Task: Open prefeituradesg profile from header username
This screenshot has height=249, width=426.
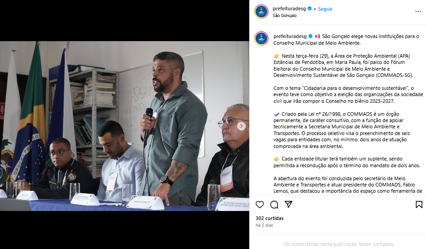Action: [289, 8]
